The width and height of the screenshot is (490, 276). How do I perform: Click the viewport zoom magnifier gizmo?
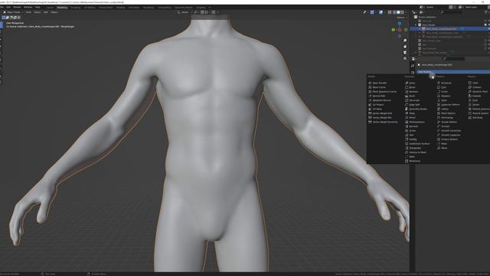pyautogui.click(x=405, y=41)
